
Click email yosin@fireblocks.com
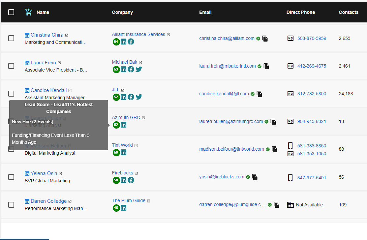pos(222,177)
